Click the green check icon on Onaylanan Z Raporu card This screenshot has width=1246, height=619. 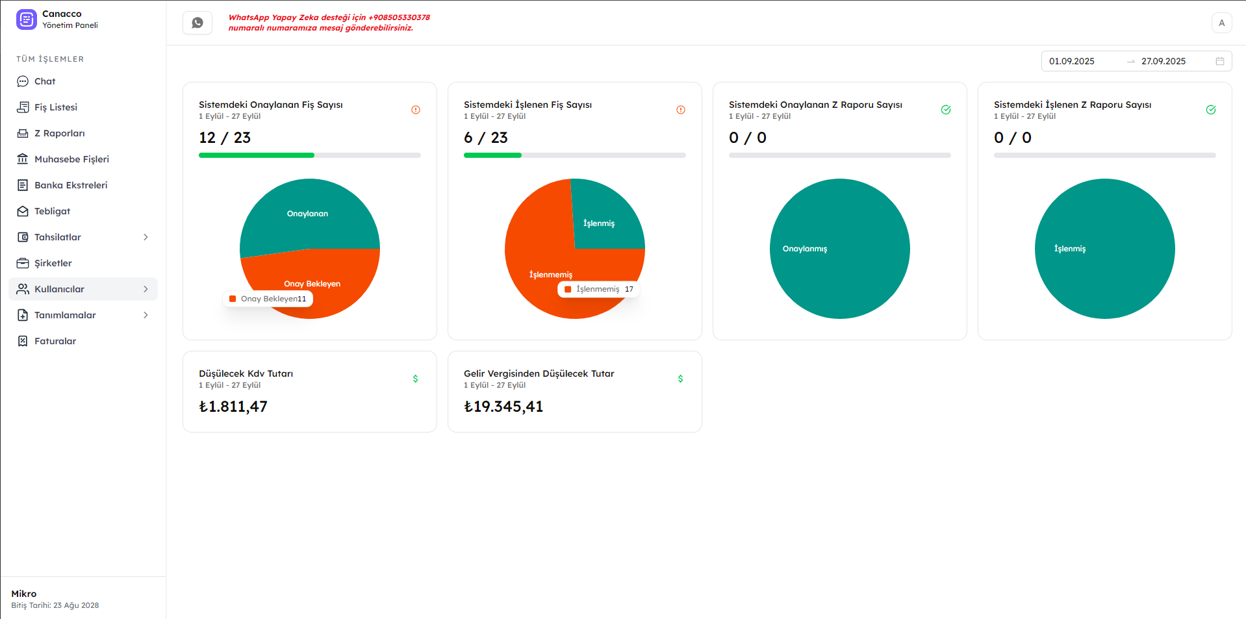click(945, 110)
